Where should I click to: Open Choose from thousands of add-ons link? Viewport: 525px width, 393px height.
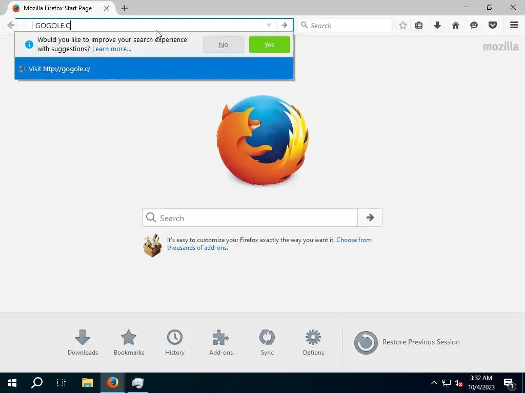[269, 244]
